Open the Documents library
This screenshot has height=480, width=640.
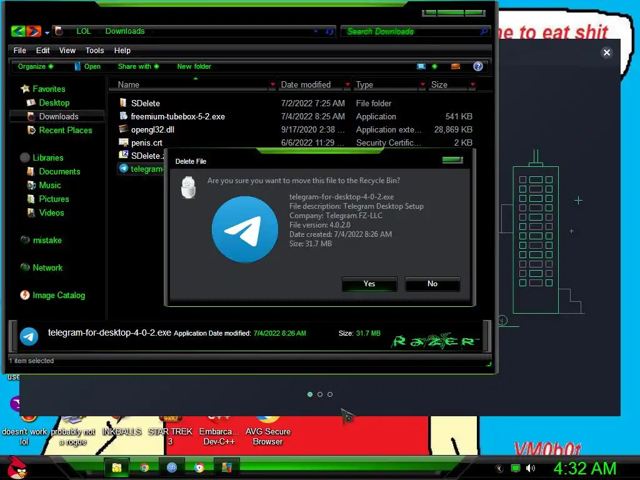(x=59, y=171)
